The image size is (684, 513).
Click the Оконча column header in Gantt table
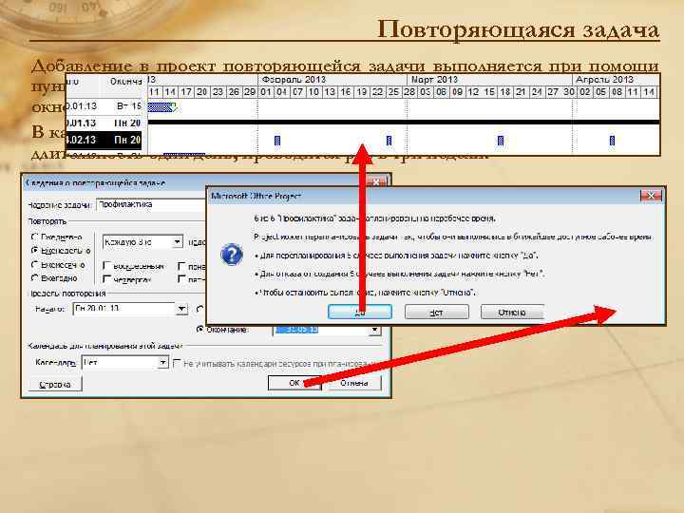[125, 82]
